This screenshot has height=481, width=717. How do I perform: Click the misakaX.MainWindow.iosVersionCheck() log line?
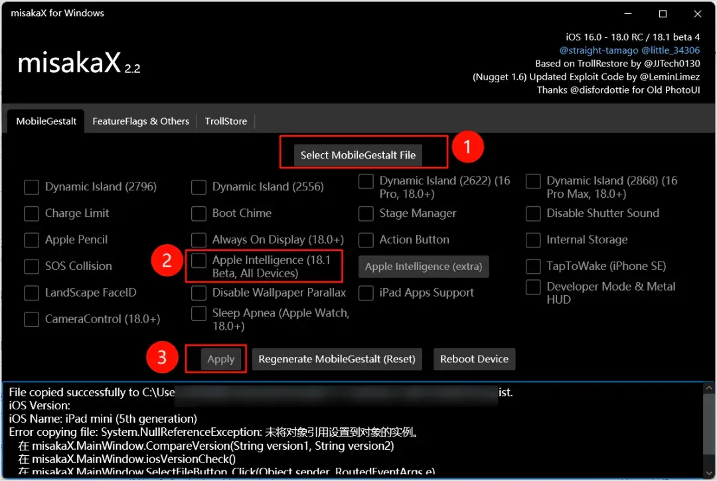(127, 459)
